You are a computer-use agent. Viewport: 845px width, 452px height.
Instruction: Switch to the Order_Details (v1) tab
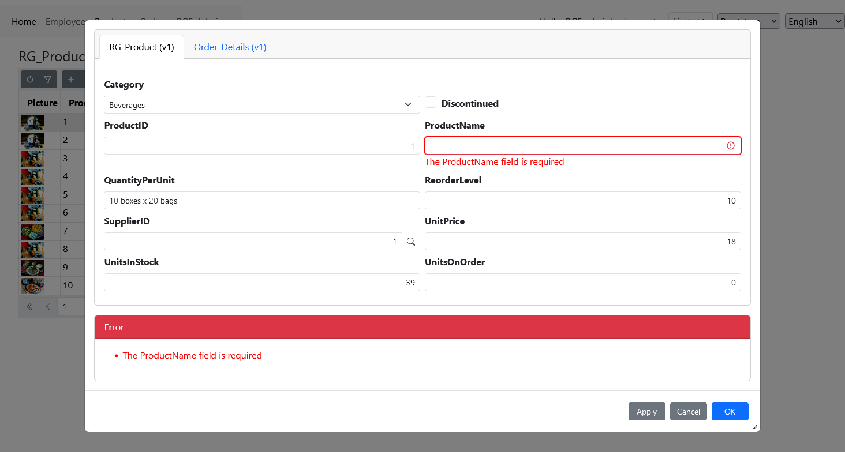(230, 47)
